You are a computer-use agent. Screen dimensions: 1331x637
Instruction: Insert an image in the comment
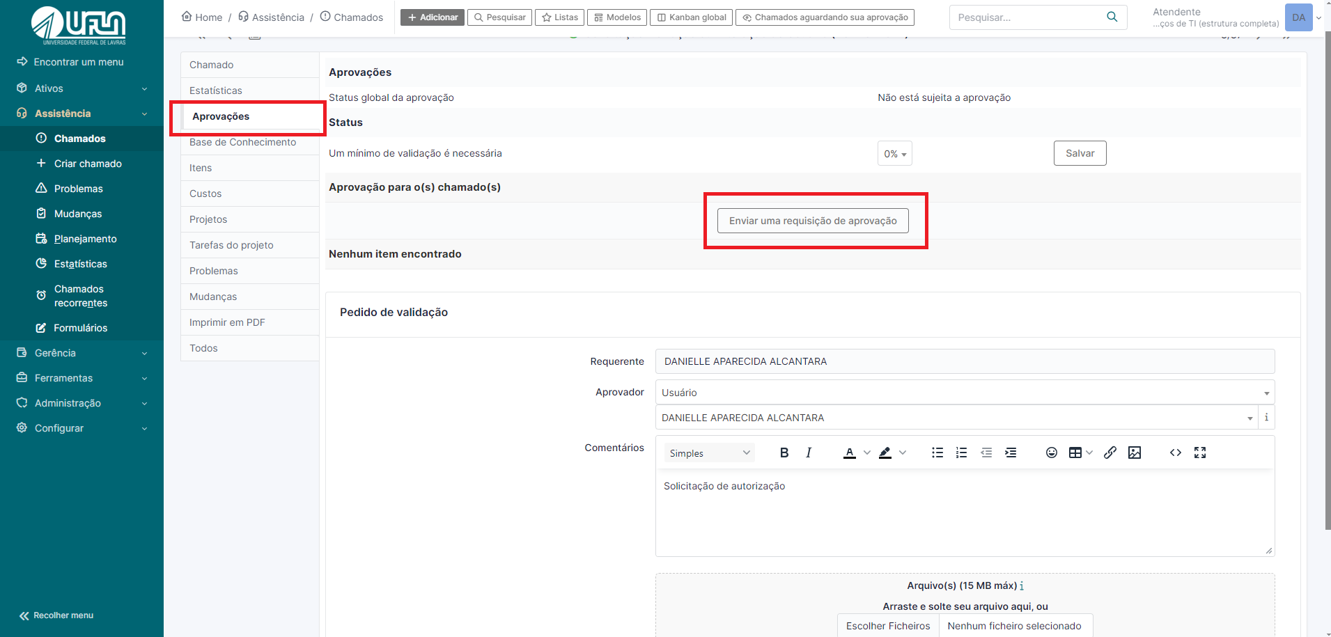1135,453
